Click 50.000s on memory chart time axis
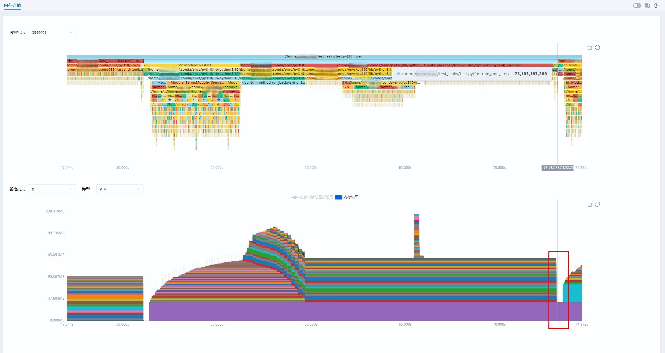 (x=122, y=324)
